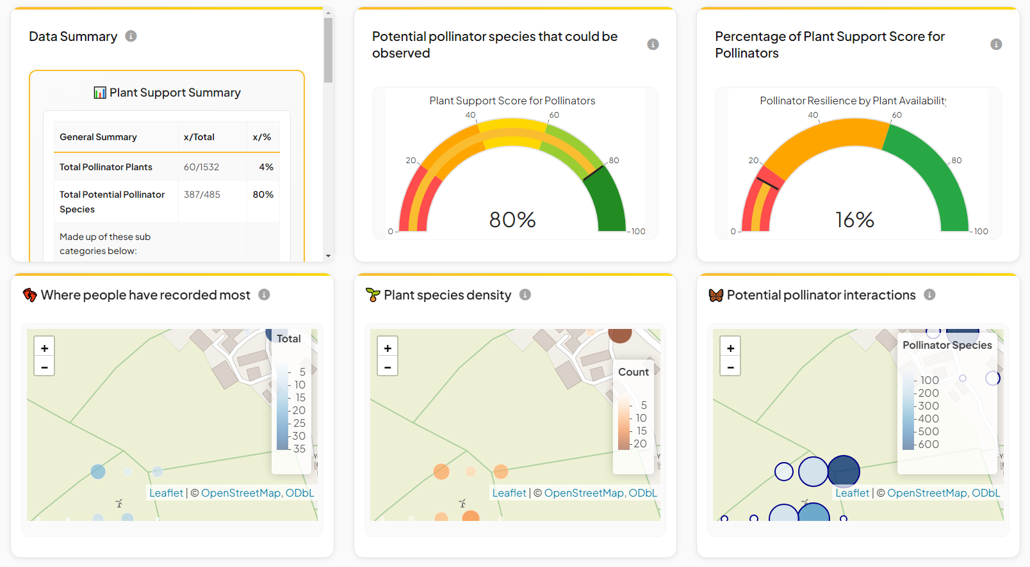Click Leaflet link on recorded-most map
The width and height of the screenshot is (1030, 567).
pyautogui.click(x=166, y=493)
